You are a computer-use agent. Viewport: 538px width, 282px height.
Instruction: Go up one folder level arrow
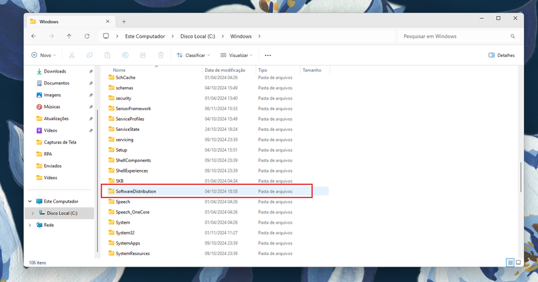tap(69, 36)
